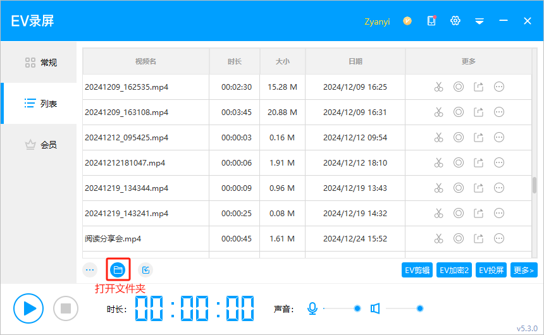
Task: Open the settings gear in title bar
Action: 455,21
